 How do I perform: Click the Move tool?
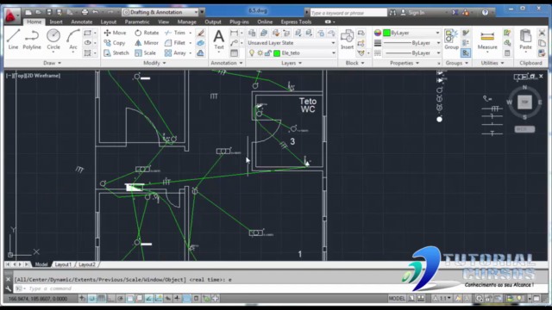coord(115,33)
